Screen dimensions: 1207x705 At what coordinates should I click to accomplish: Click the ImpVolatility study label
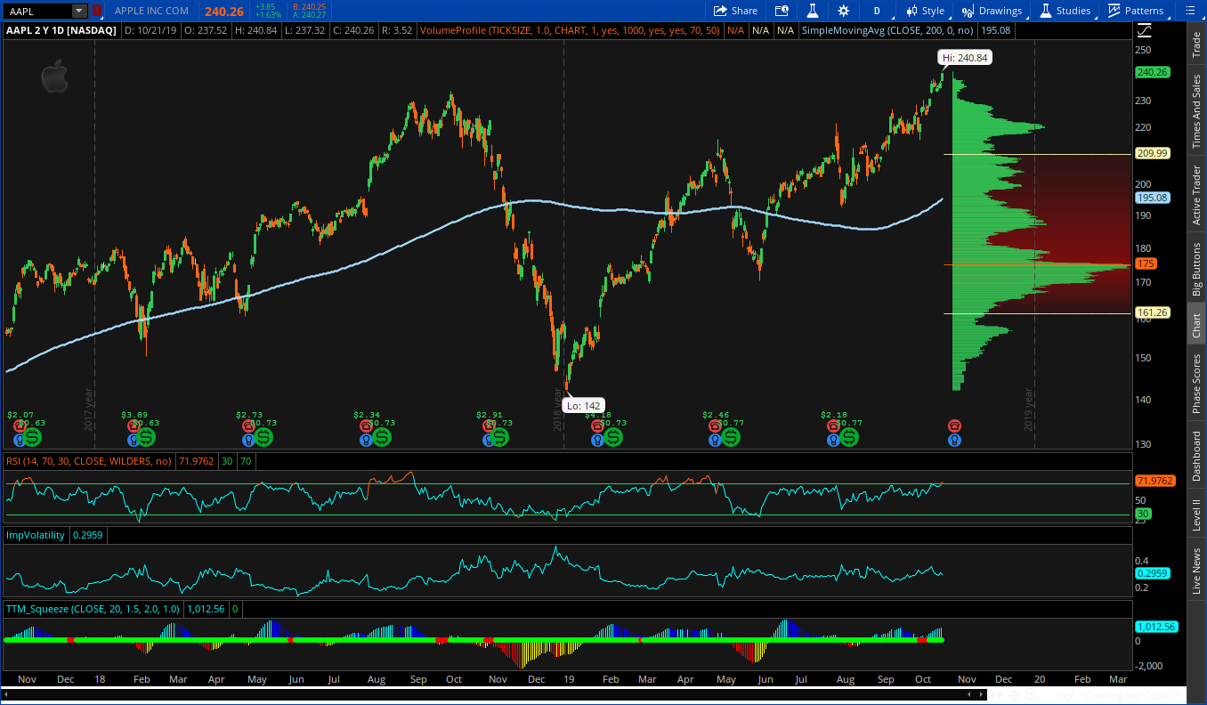pos(35,535)
